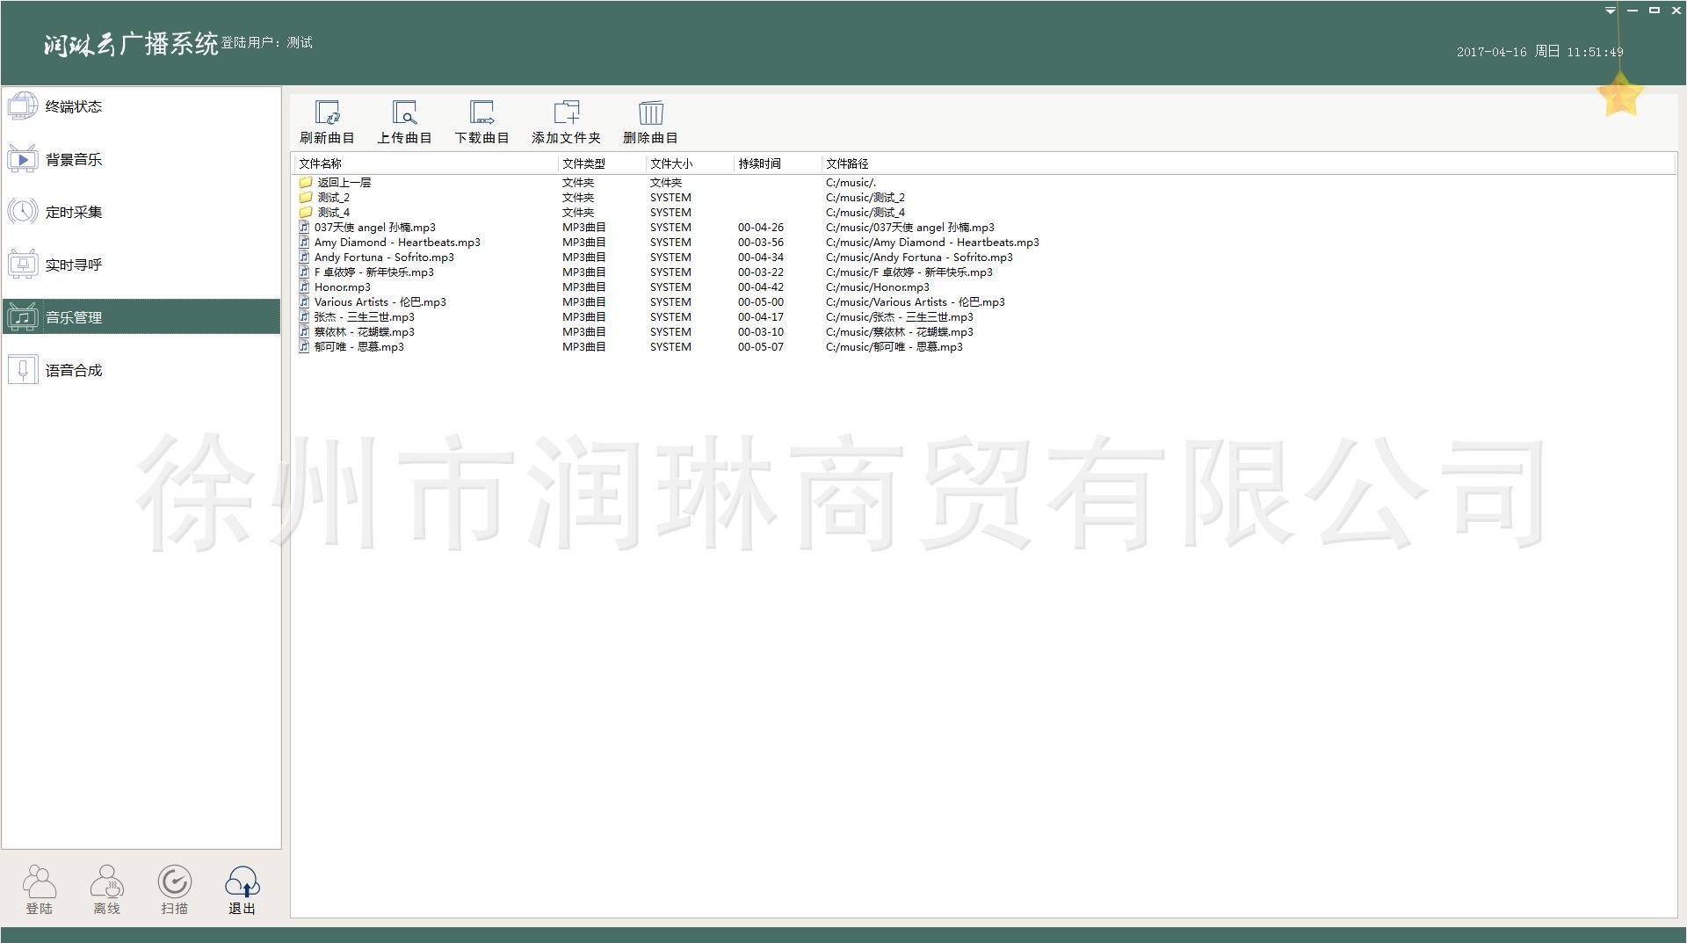Sort by the 持续时间 column header
The height and width of the screenshot is (943, 1687).
click(778, 163)
